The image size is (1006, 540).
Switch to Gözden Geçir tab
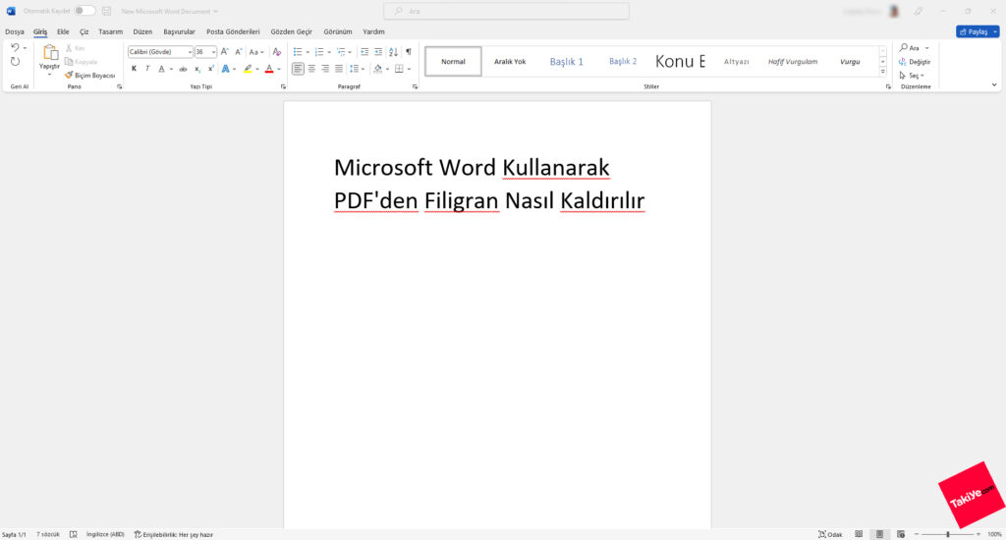[291, 31]
